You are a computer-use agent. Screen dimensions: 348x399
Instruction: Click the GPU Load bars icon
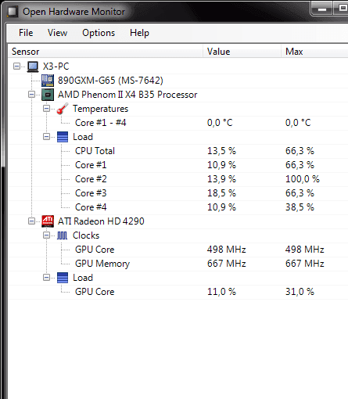click(63, 278)
